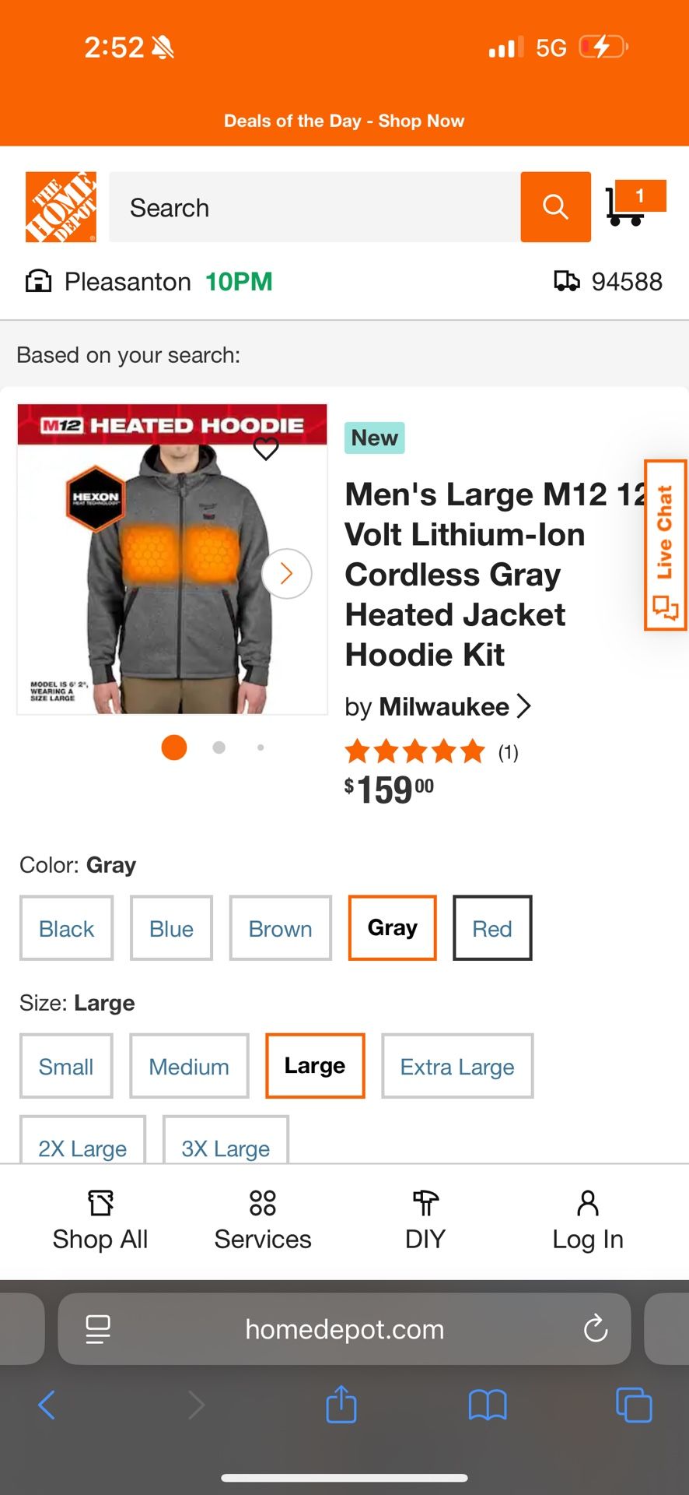Choose the Medium size option
The width and height of the screenshot is (689, 1495).
tap(189, 1066)
